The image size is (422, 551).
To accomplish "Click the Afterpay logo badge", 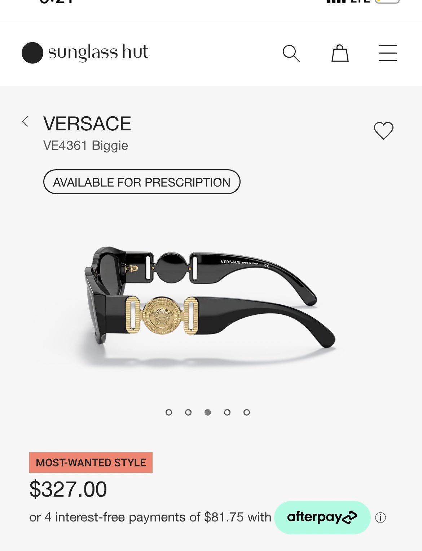I will (322, 518).
